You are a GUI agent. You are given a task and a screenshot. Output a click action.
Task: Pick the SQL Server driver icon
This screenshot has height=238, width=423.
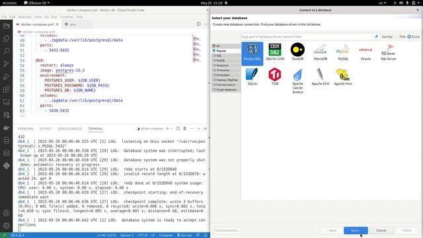(x=388, y=52)
